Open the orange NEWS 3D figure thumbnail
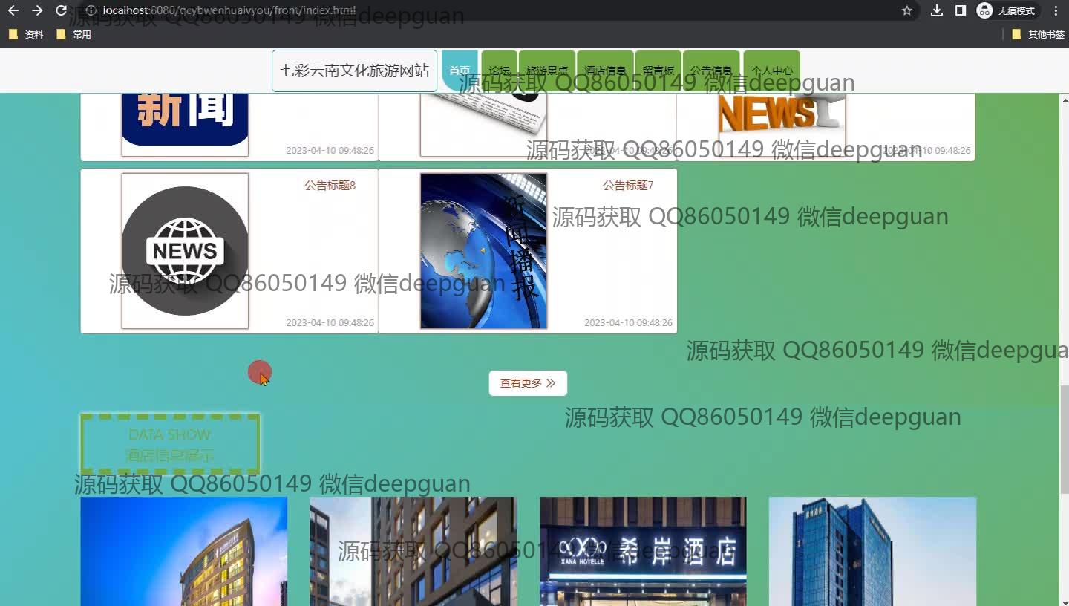 (782, 125)
